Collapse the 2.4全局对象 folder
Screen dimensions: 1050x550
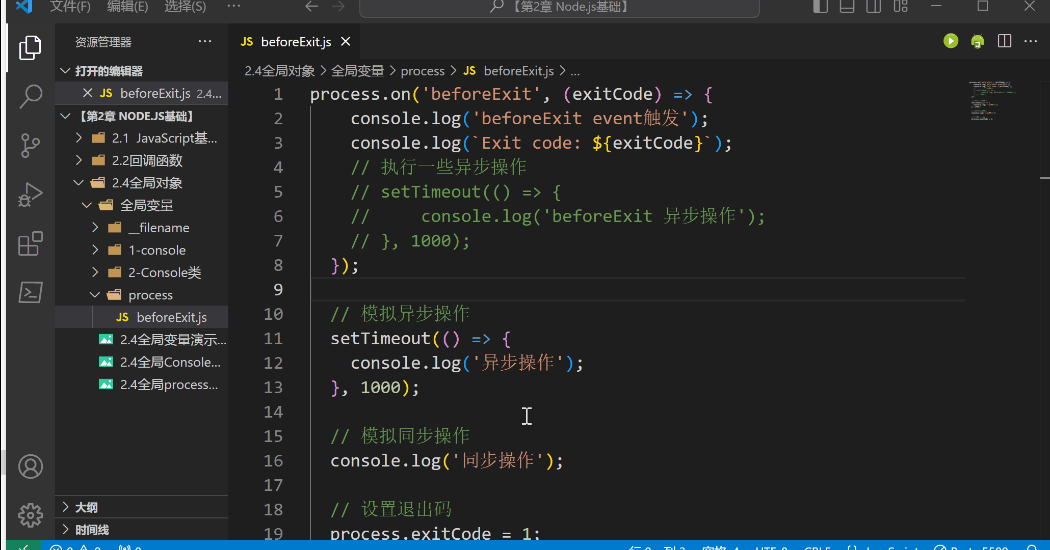(78, 183)
